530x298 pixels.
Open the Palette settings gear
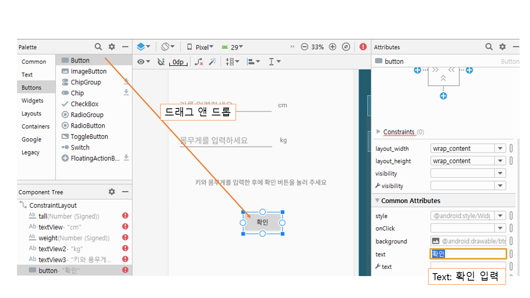pos(112,47)
